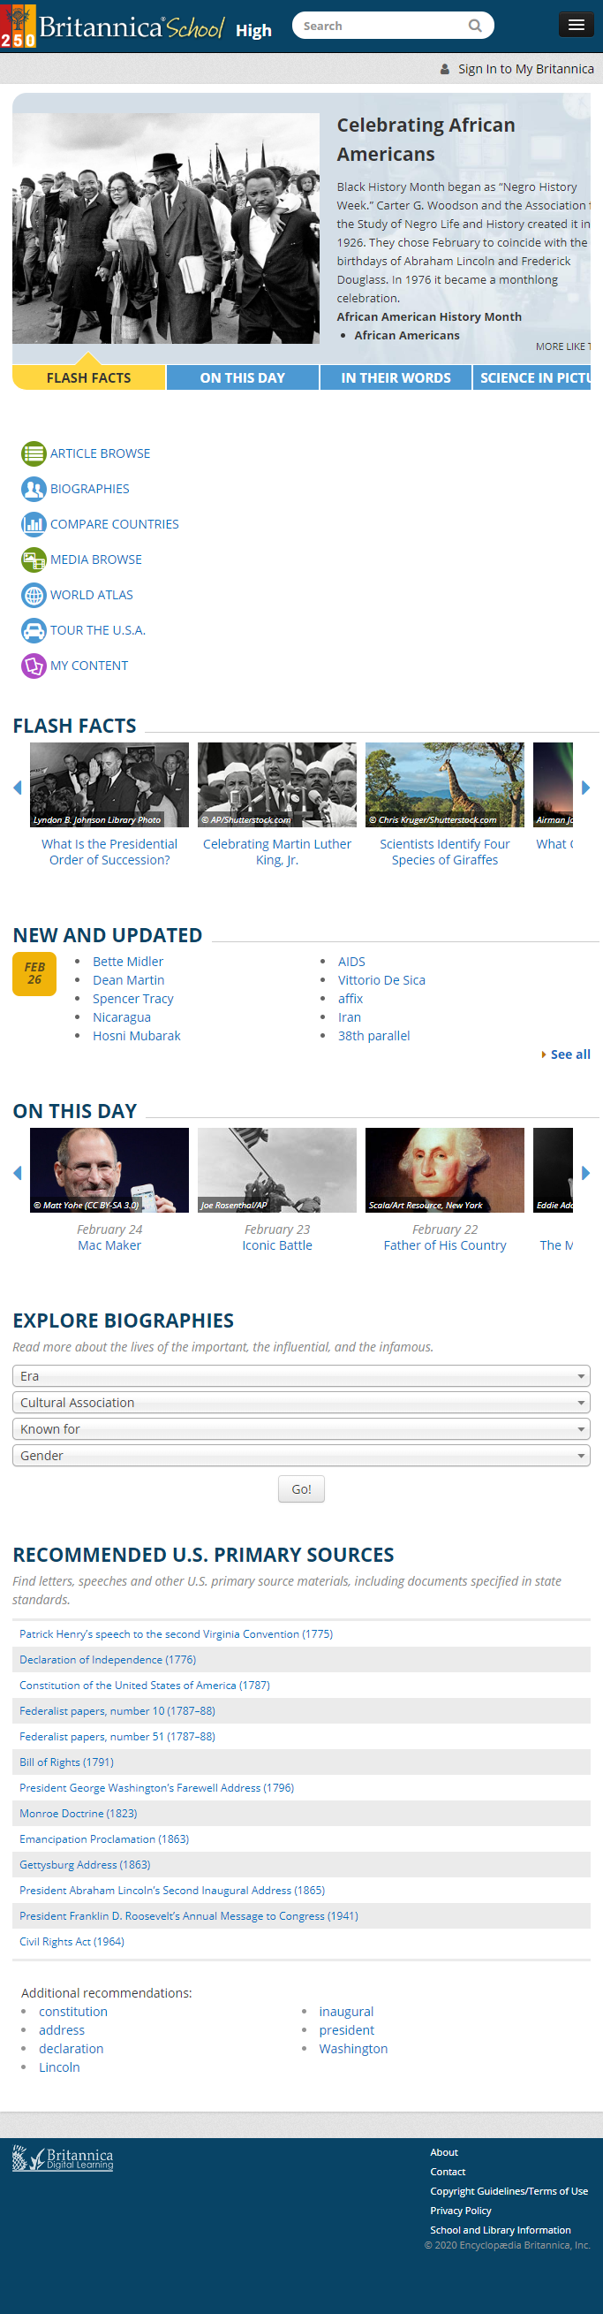Click the Britannica Digital Learning footer logo

point(63,2158)
